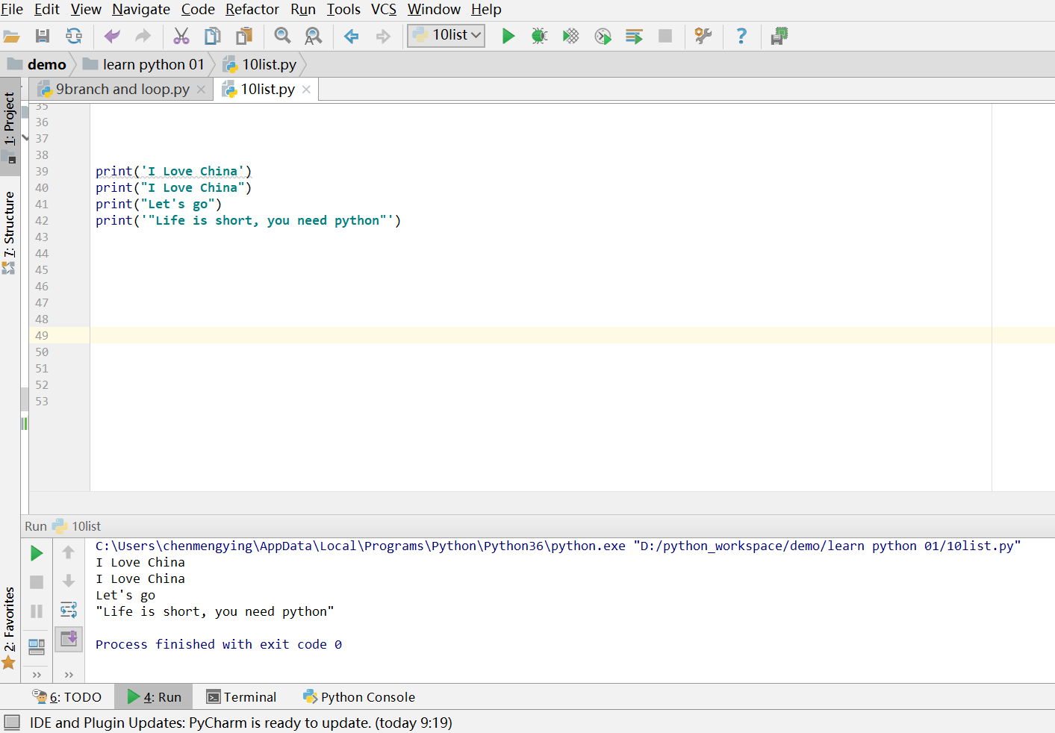The image size is (1055, 733).
Task: Open the Terminal tool window
Action: click(x=242, y=697)
